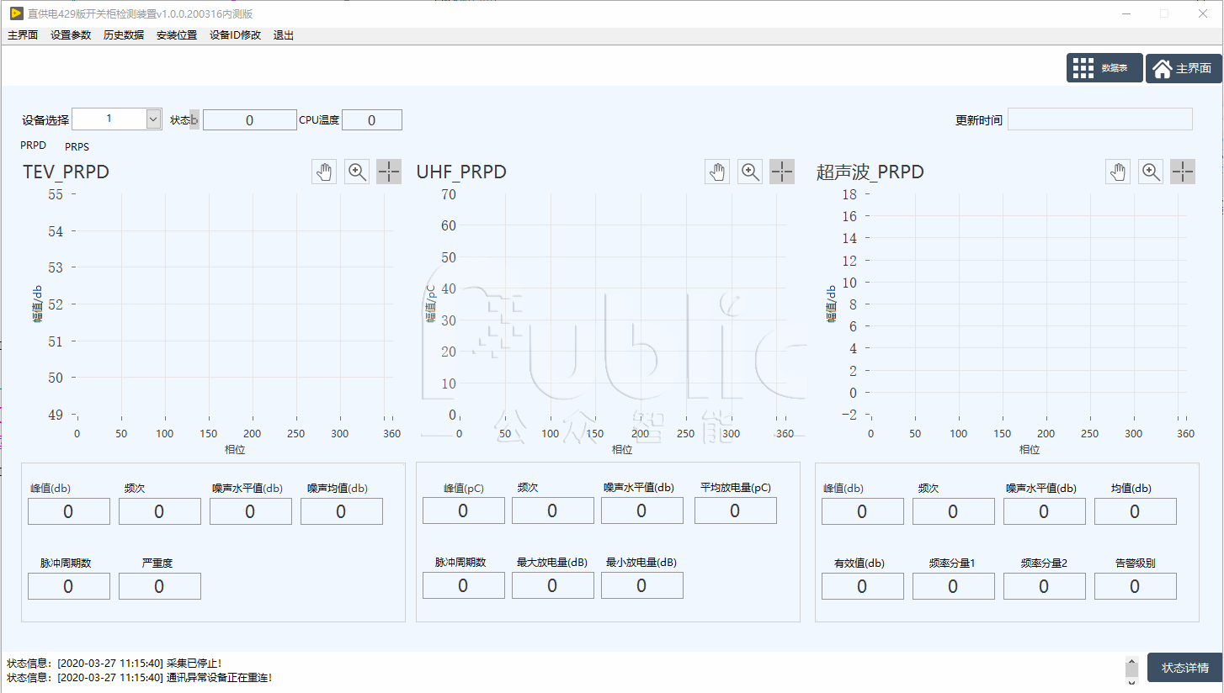
Task: Select pan hand tool on 超声波_PRPD chart
Action: pos(1118,172)
